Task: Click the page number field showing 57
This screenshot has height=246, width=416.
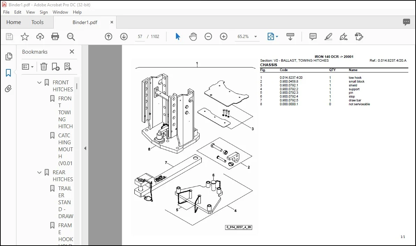Action: (140, 37)
